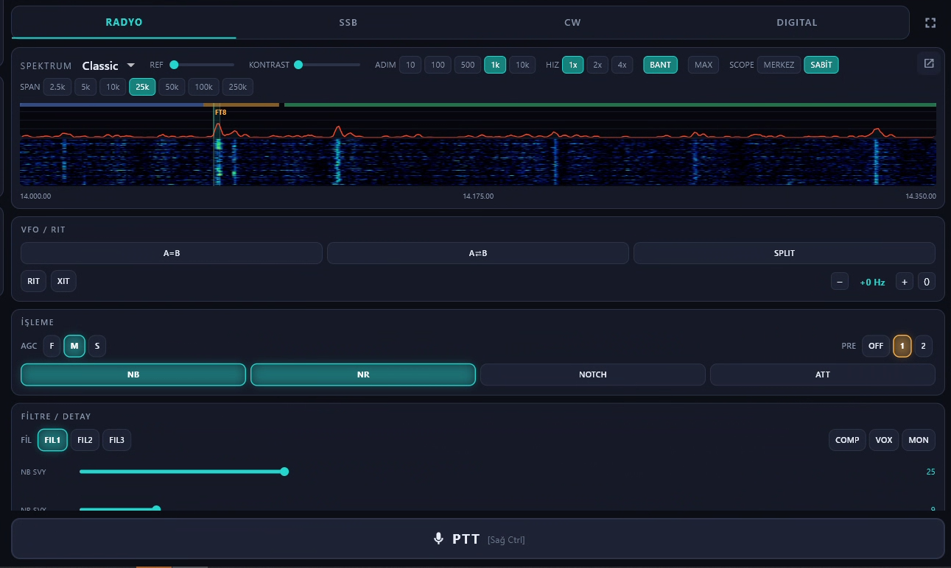The image size is (951, 568).
Task: Toggle fullscreen mode icon
Action: (930, 23)
